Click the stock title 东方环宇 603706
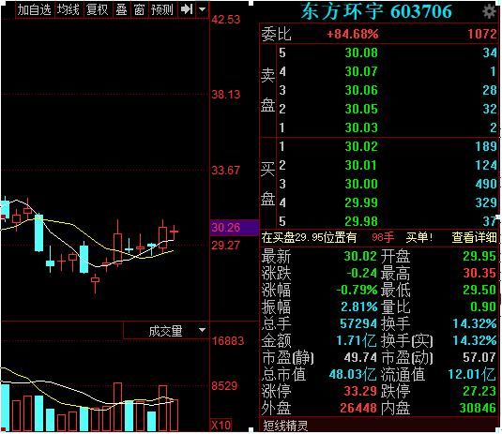The height and width of the screenshot is (434, 502). click(376, 11)
